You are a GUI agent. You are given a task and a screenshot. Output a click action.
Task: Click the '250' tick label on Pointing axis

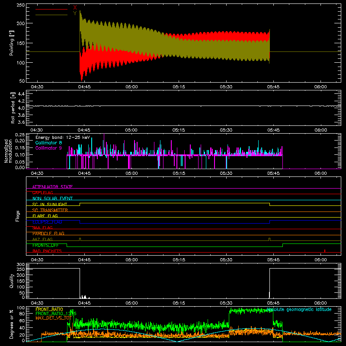tap(20, 5)
